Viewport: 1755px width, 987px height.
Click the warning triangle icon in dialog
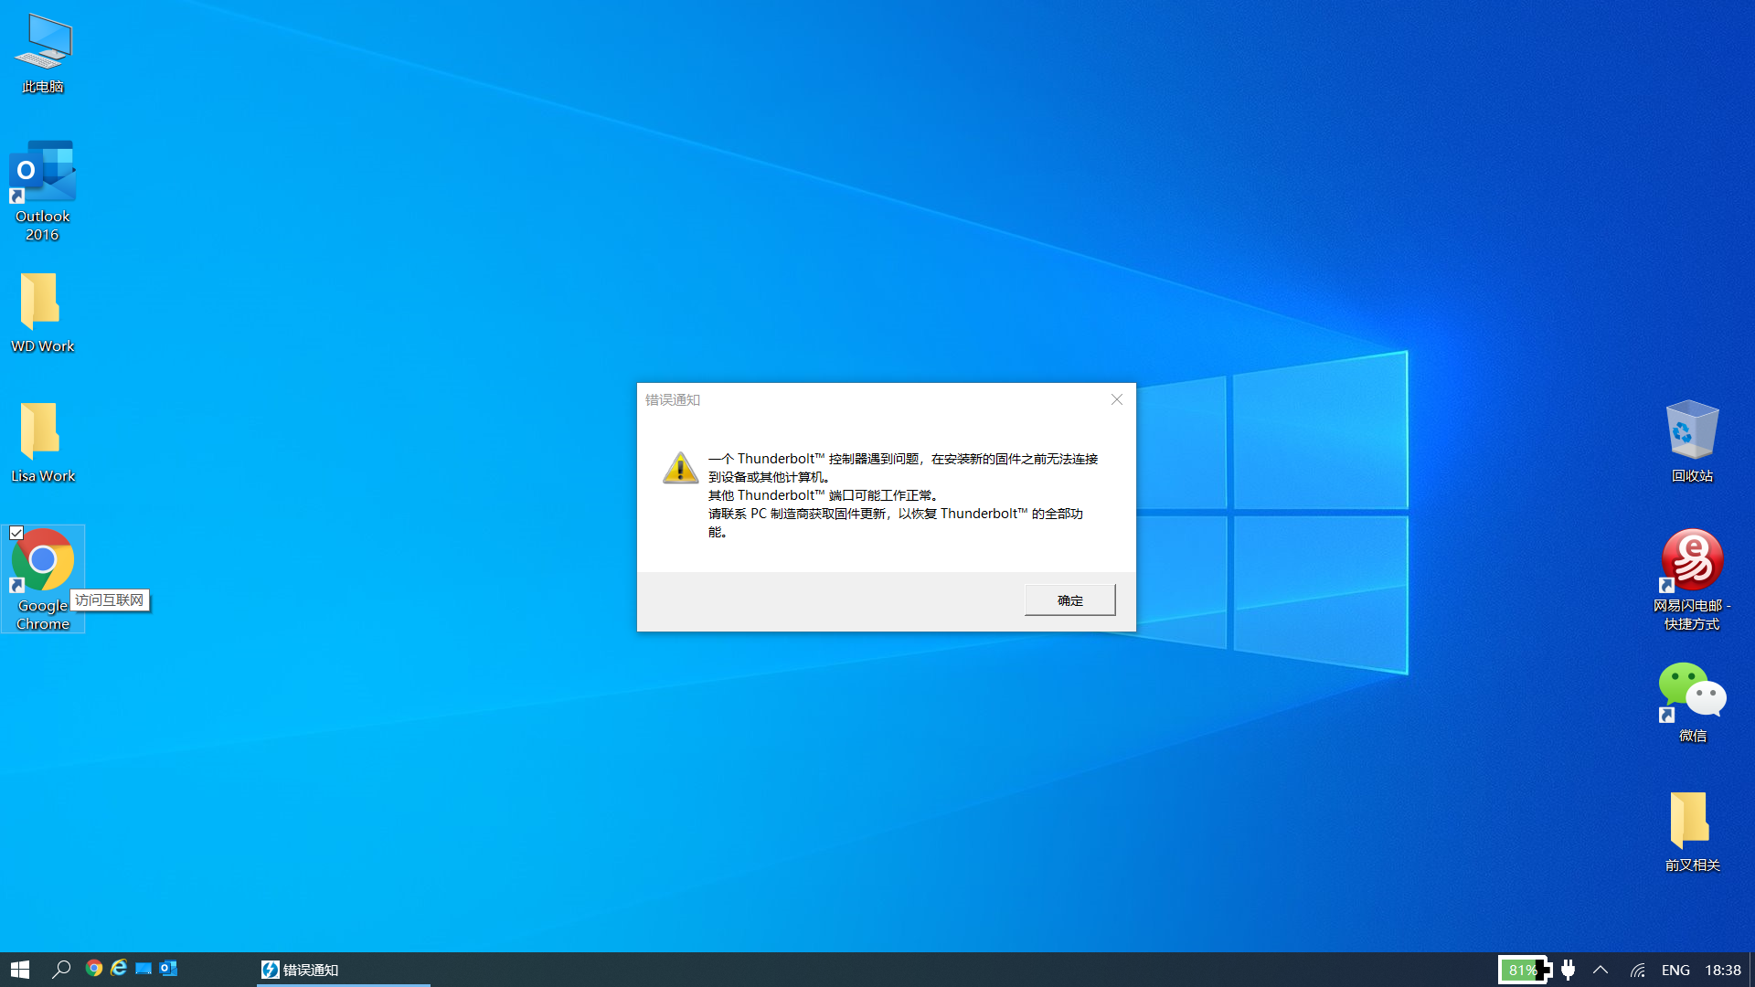coord(680,467)
